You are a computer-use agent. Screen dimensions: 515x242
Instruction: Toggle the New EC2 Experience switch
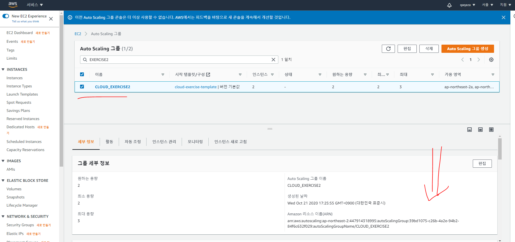[6, 16]
